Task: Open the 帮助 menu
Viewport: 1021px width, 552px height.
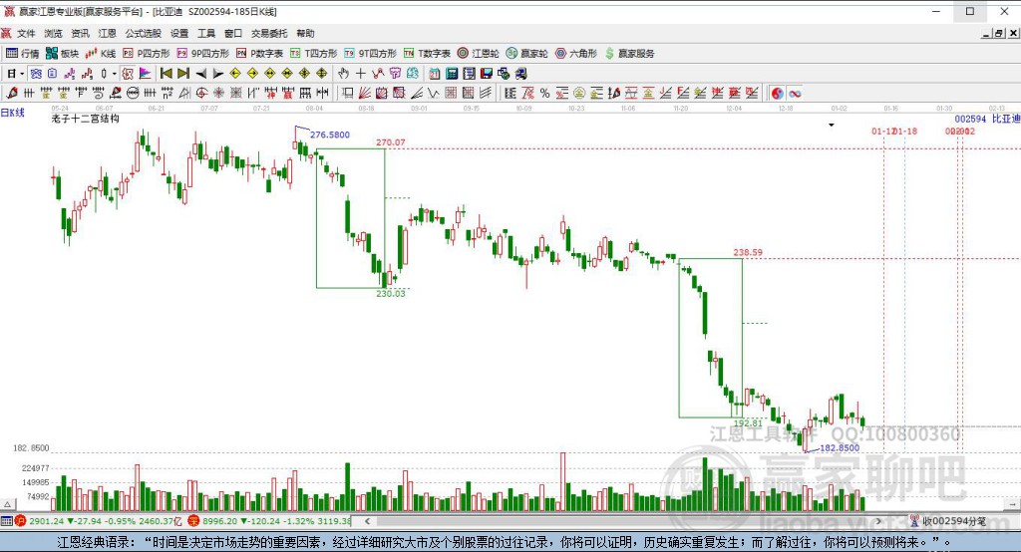Action: click(x=305, y=33)
